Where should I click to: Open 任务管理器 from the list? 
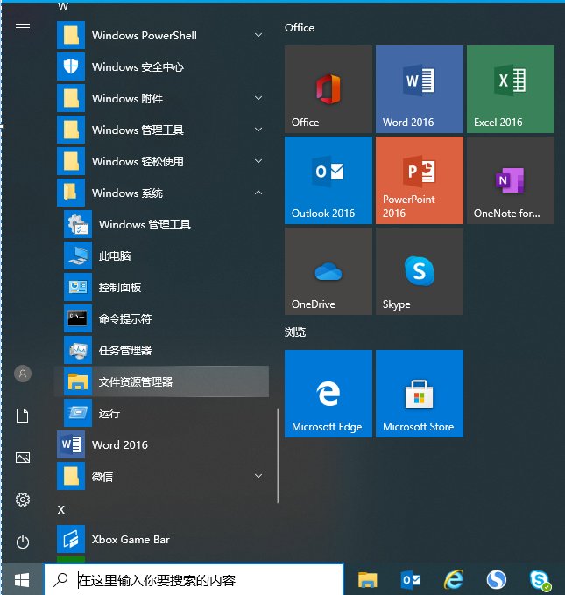click(x=125, y=351)
